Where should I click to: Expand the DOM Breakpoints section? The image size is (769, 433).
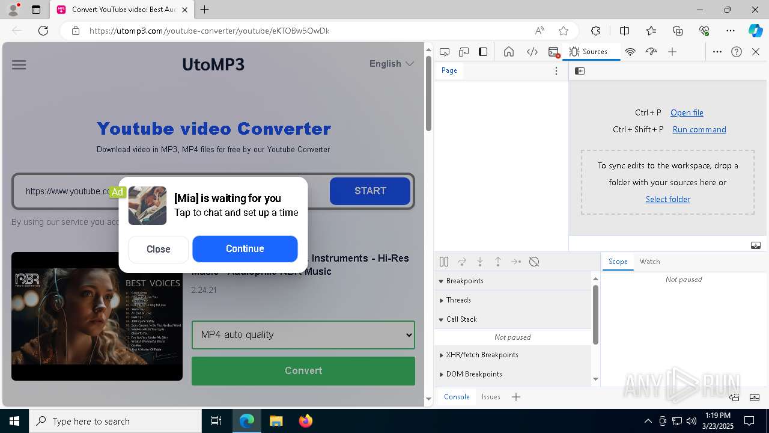click(x=513, y=374)
